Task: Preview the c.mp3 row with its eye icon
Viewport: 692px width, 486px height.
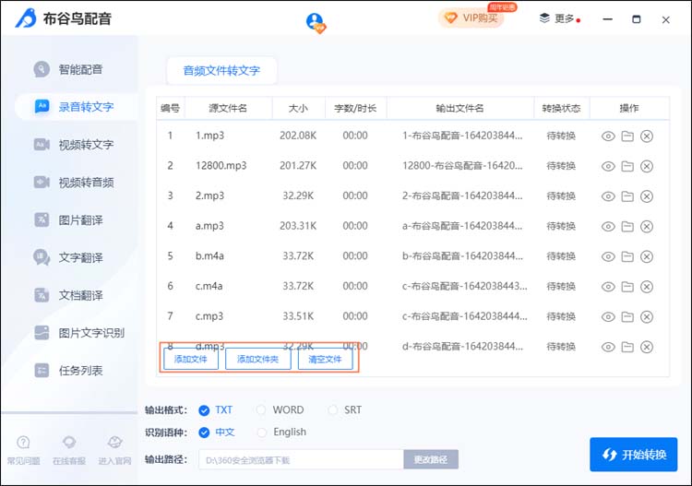Action: tap(608, 317)
